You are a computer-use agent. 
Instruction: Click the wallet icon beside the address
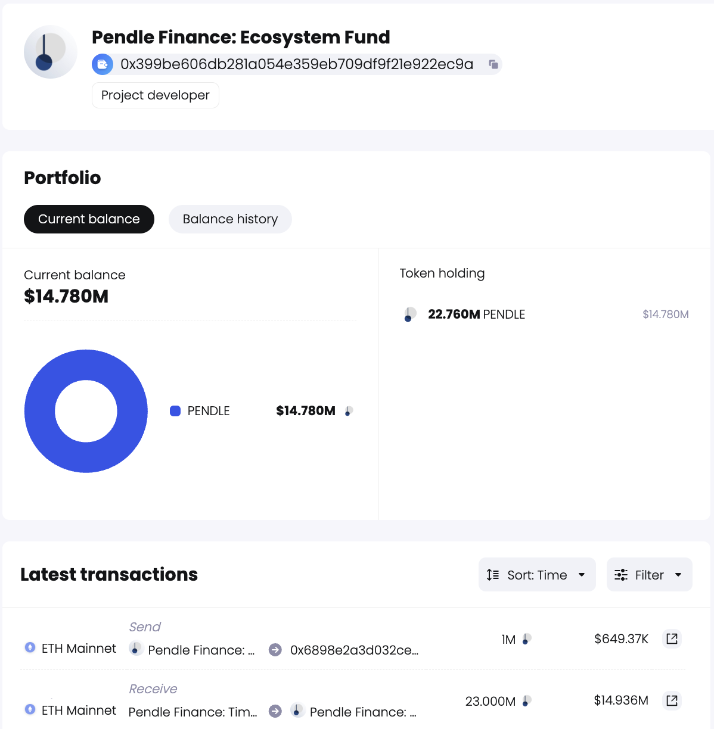[x=102, y=64]
